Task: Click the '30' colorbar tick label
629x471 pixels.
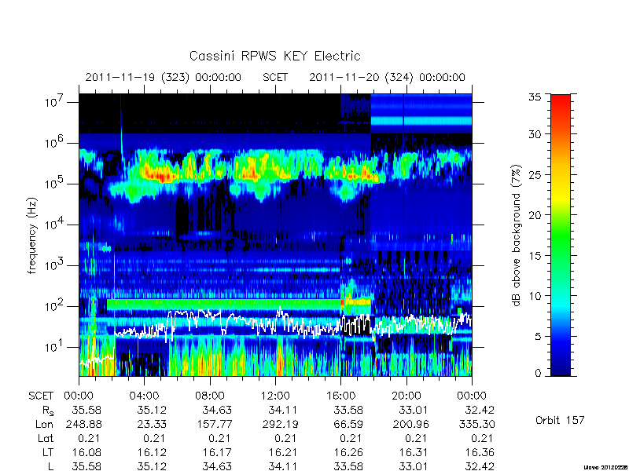Action: point(537,134)
